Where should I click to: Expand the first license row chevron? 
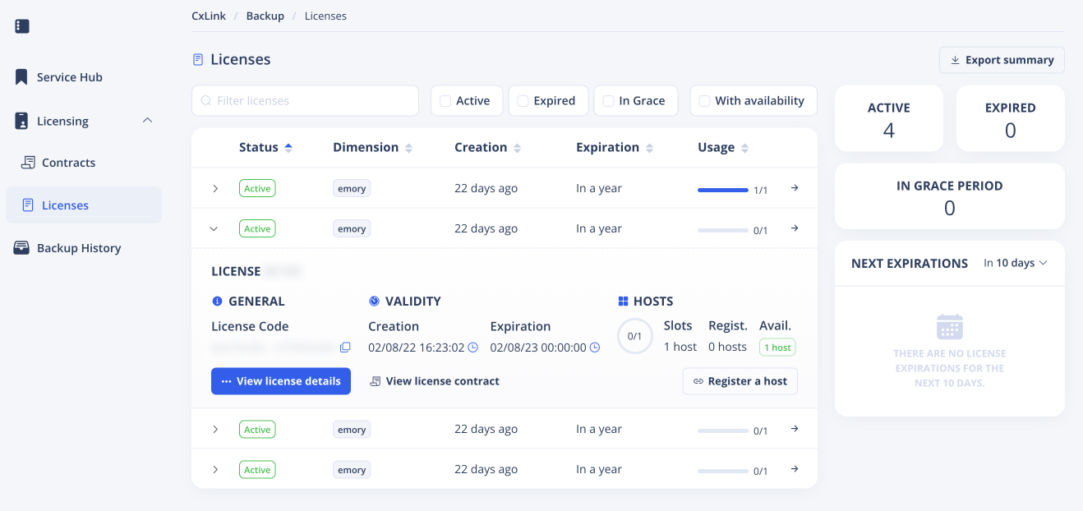(215, 188)
